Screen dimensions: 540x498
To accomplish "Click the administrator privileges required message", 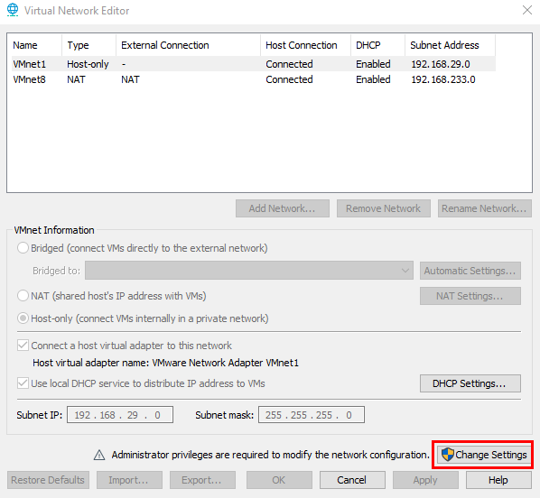I will coord(270,455).
